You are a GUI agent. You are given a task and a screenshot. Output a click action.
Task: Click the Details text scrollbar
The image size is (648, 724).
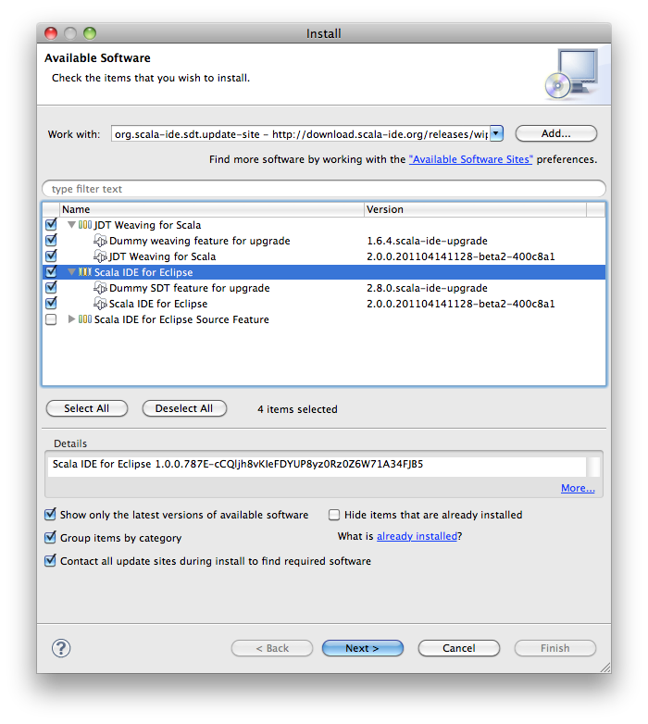593,467
